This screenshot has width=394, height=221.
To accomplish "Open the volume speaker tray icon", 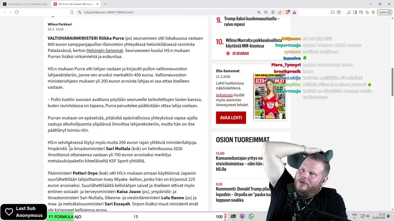I will 367,216.
